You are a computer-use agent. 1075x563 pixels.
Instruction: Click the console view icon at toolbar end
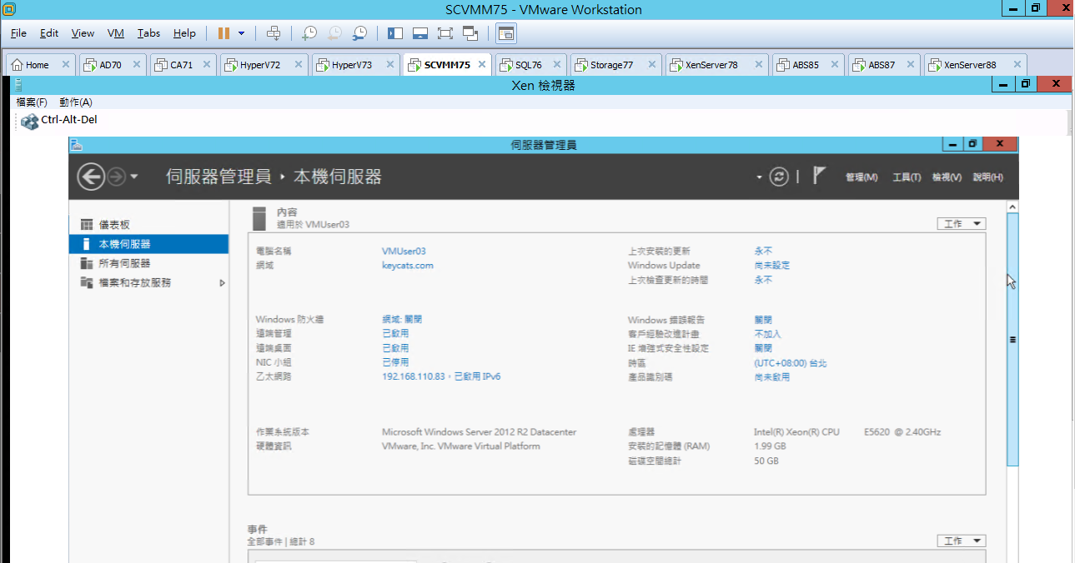coord(506,33)
